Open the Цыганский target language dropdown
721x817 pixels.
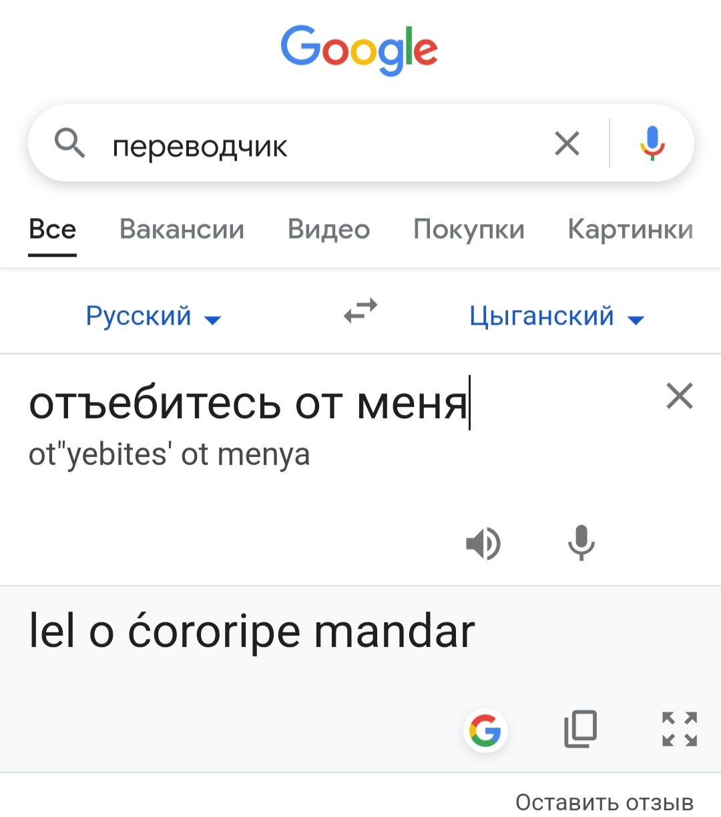[x=557, y=315]
